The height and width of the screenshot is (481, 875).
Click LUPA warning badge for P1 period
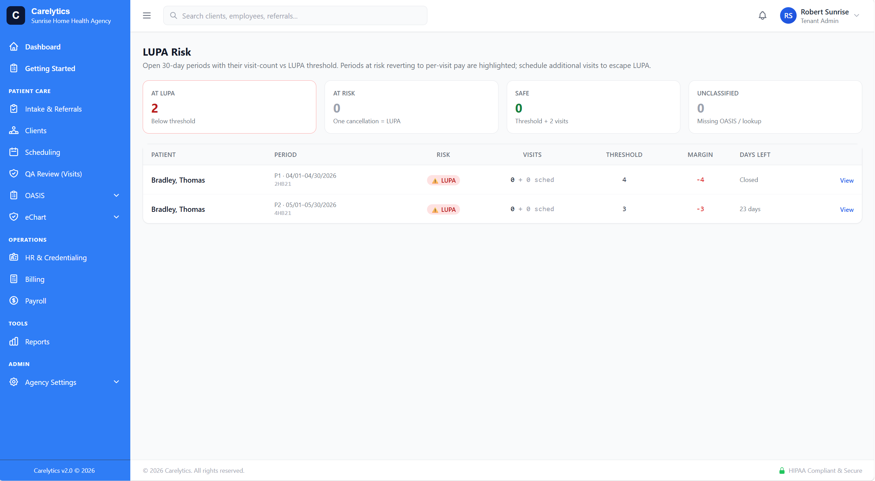pos(444,180)
